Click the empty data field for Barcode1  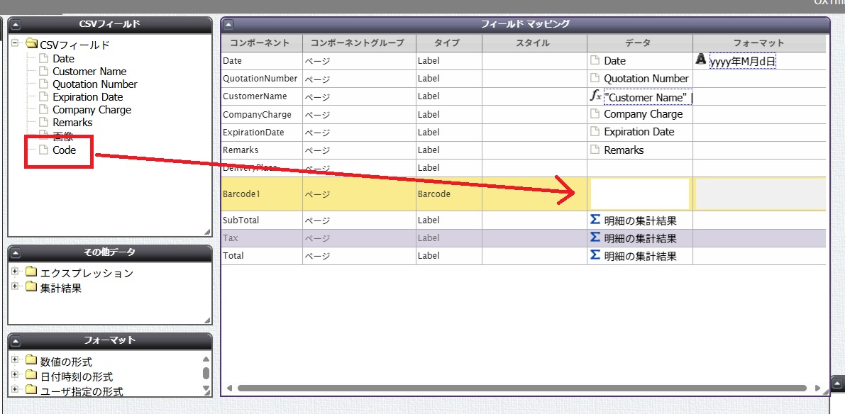639,194
